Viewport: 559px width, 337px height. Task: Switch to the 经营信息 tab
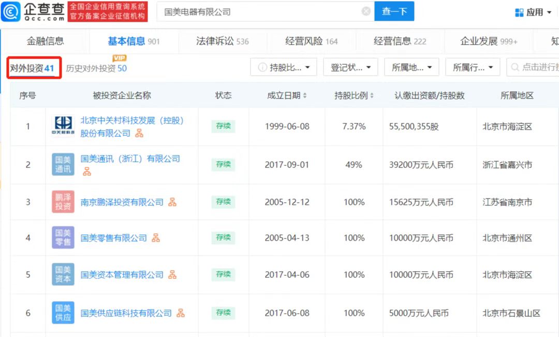pyautogui.click(x=400, y=41)
